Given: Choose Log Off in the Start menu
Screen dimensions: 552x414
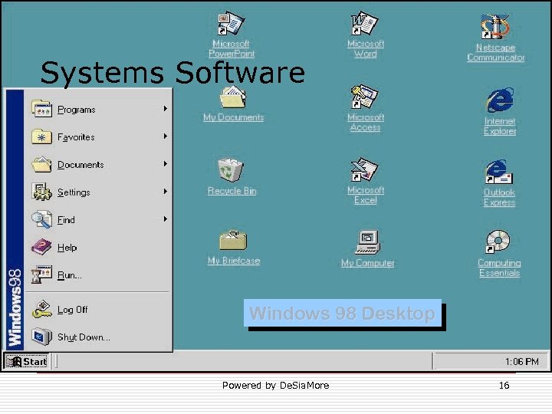Looking at the screenshot, I should tap(98, 310).
